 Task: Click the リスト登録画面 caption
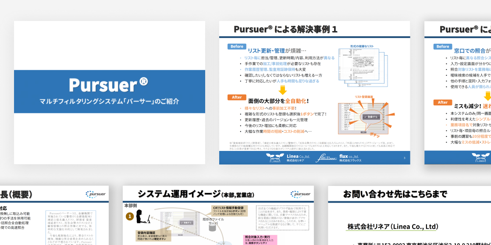pos(364,98)
